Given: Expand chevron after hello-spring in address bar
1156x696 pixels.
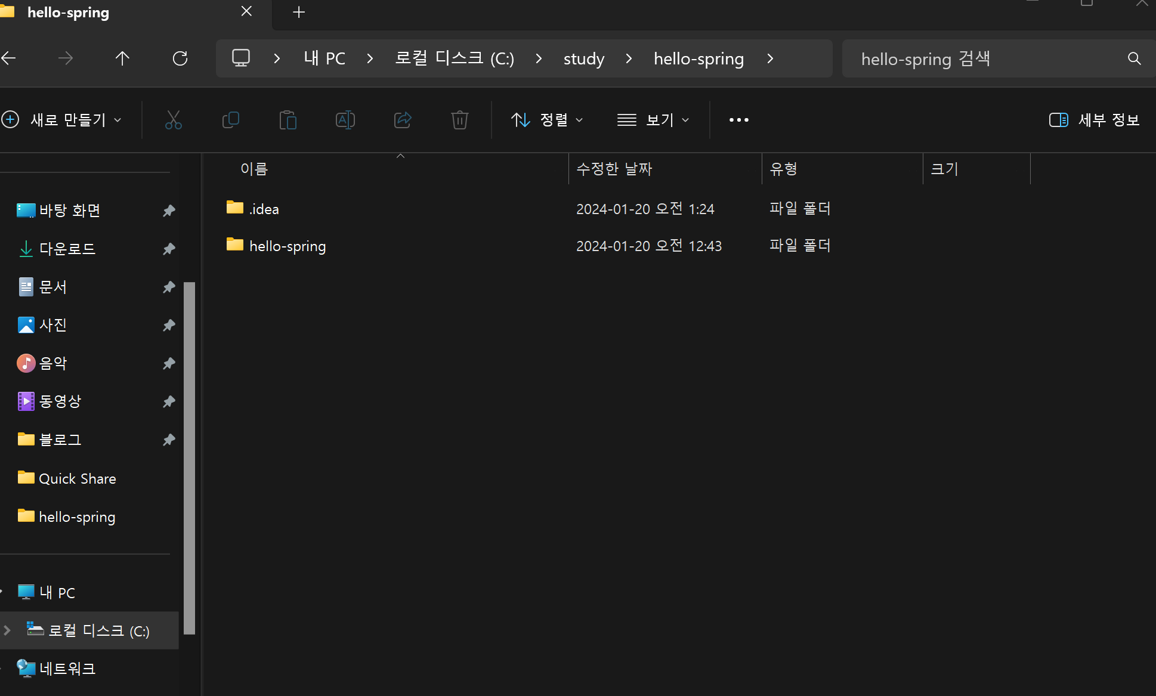Looking at the screenshot, I should (x=770, y=58).
